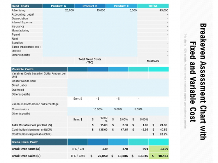Viewport: 218px width, 163px height.
Task: Select the 47.45 contribution margin value
Action: (124, 130)
